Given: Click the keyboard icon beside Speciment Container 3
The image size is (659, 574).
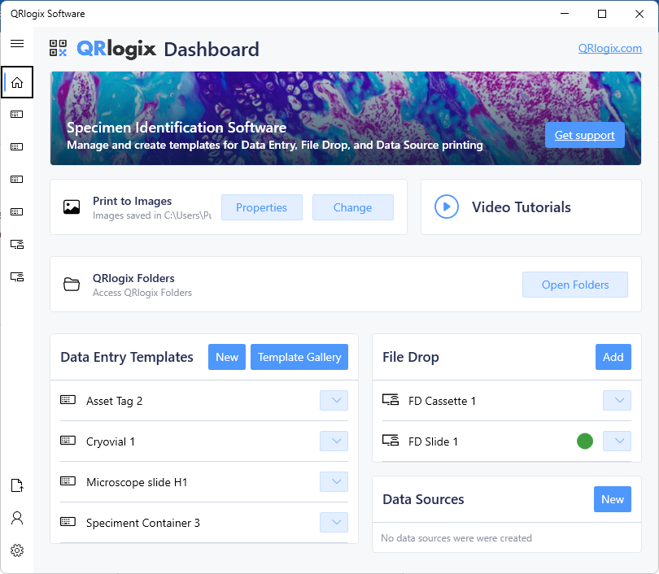Looking at the screenshot, I should tap(68, 522).
